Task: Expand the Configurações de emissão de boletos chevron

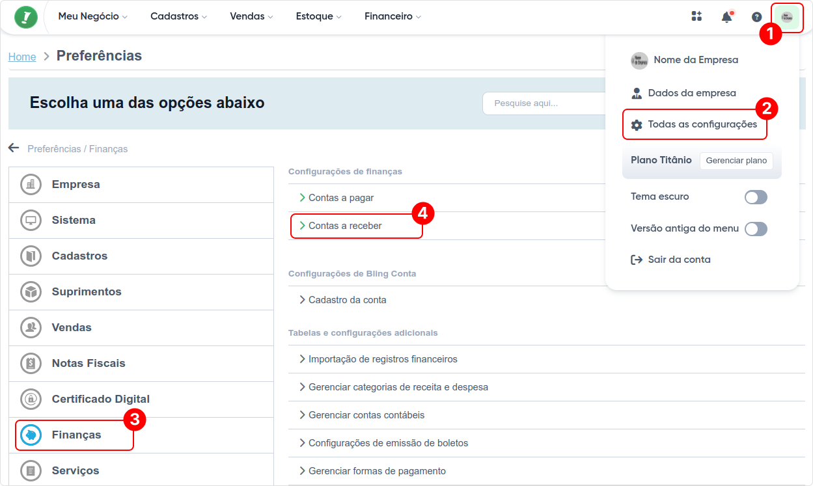Action: click(x=302, y=443)
